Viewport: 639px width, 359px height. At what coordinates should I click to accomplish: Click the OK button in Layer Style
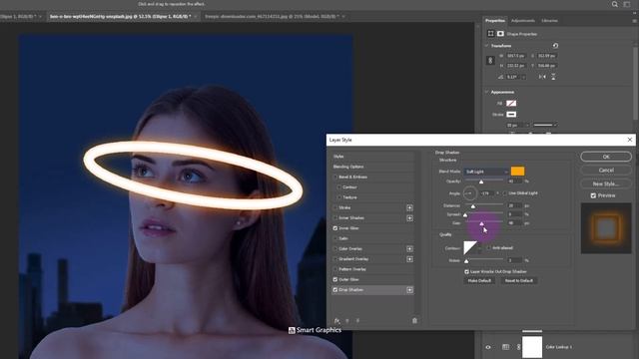pyautogui.click(x=606, y=157)
